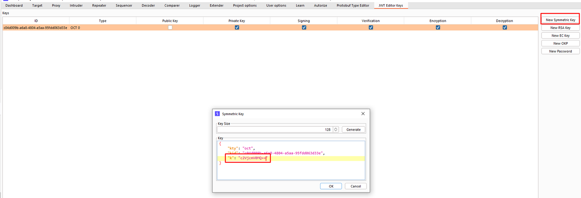The height and width of the screenshot is (198, 581).
Task: Focus the Key Size field showing 128
Action: [275, 130]
